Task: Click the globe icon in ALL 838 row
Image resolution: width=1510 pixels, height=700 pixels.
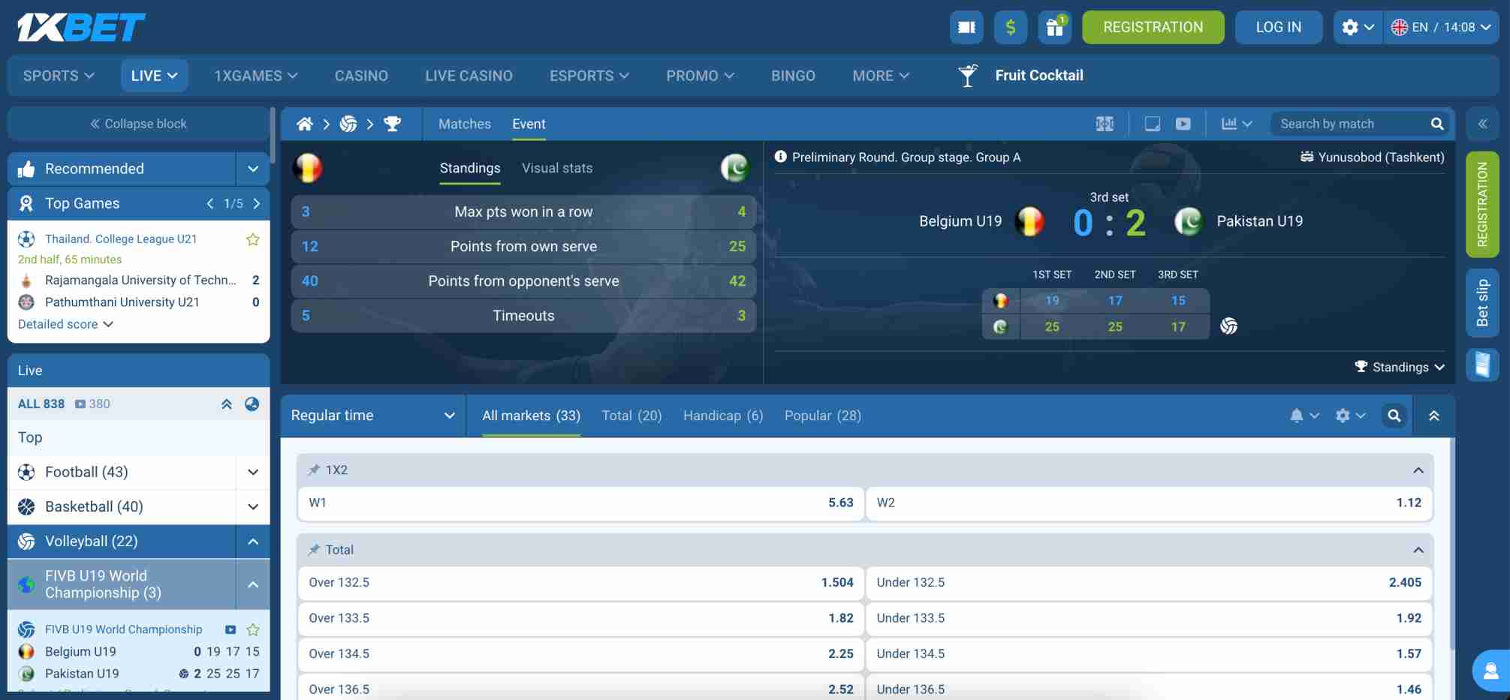Action: tap(252, 404)
